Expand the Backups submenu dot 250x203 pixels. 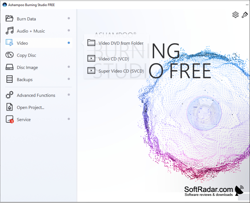(69, 79)
